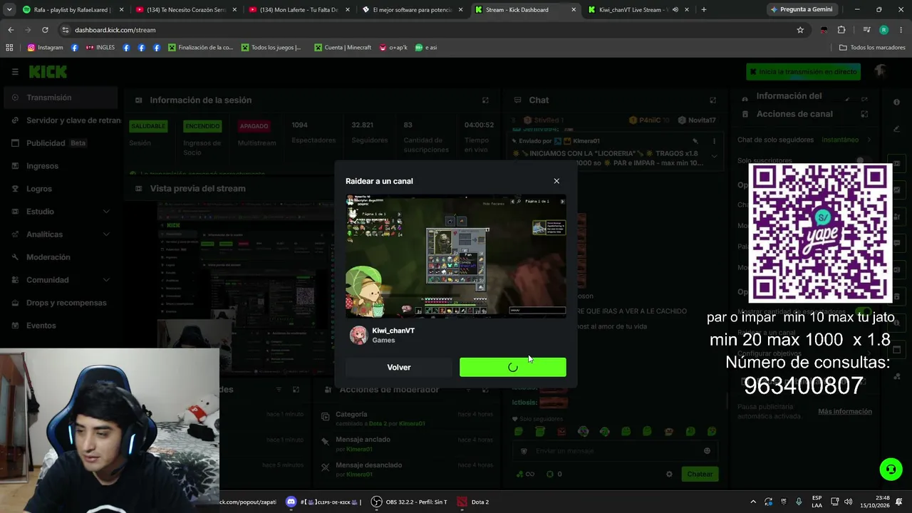Go back to the previous page
912x513 pixels.
tap(11, 30)
